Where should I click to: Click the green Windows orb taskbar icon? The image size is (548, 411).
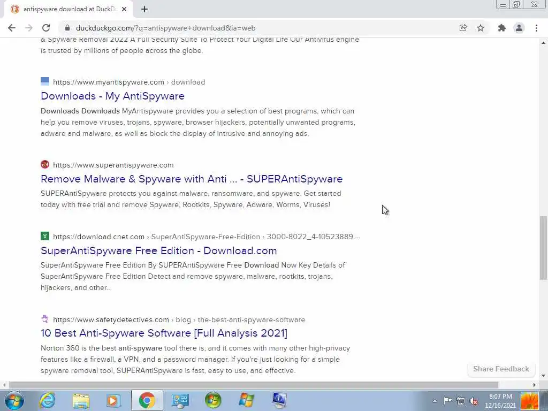[x=213, y=400]
